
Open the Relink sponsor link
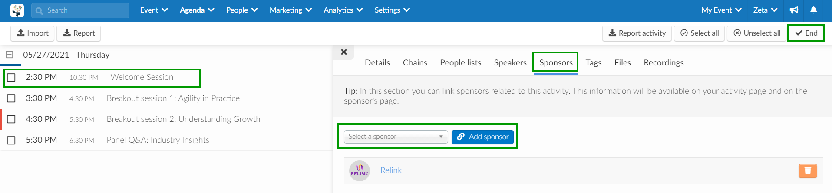pos(391,170)
